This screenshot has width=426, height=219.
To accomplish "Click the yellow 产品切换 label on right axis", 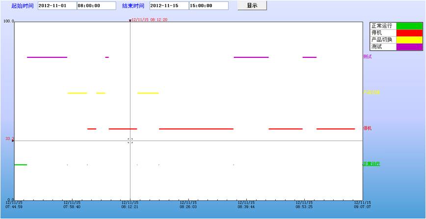I will click(371, 92).
